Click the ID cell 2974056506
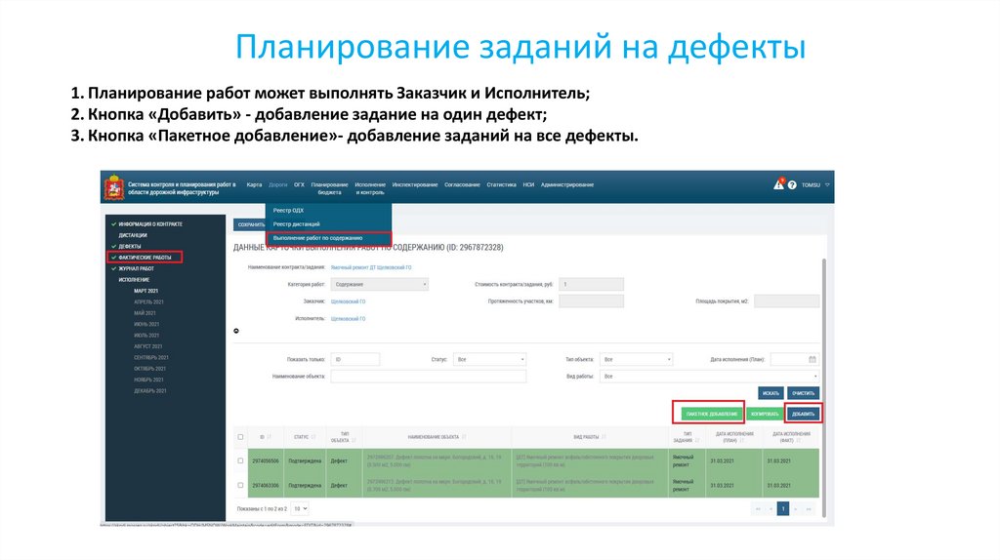1000x560 pixels. 266,460
